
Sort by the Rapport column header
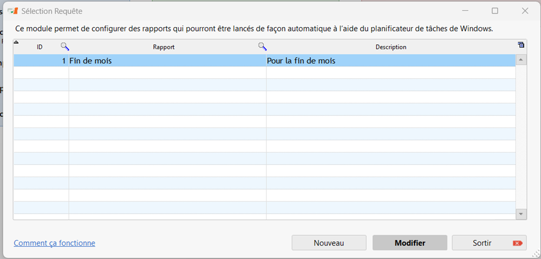click(164, 47)
